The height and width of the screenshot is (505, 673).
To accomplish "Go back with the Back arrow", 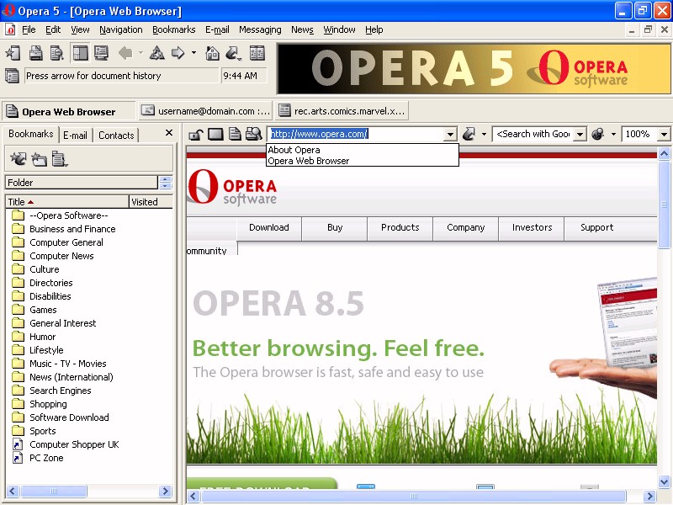I will (125, 53).
